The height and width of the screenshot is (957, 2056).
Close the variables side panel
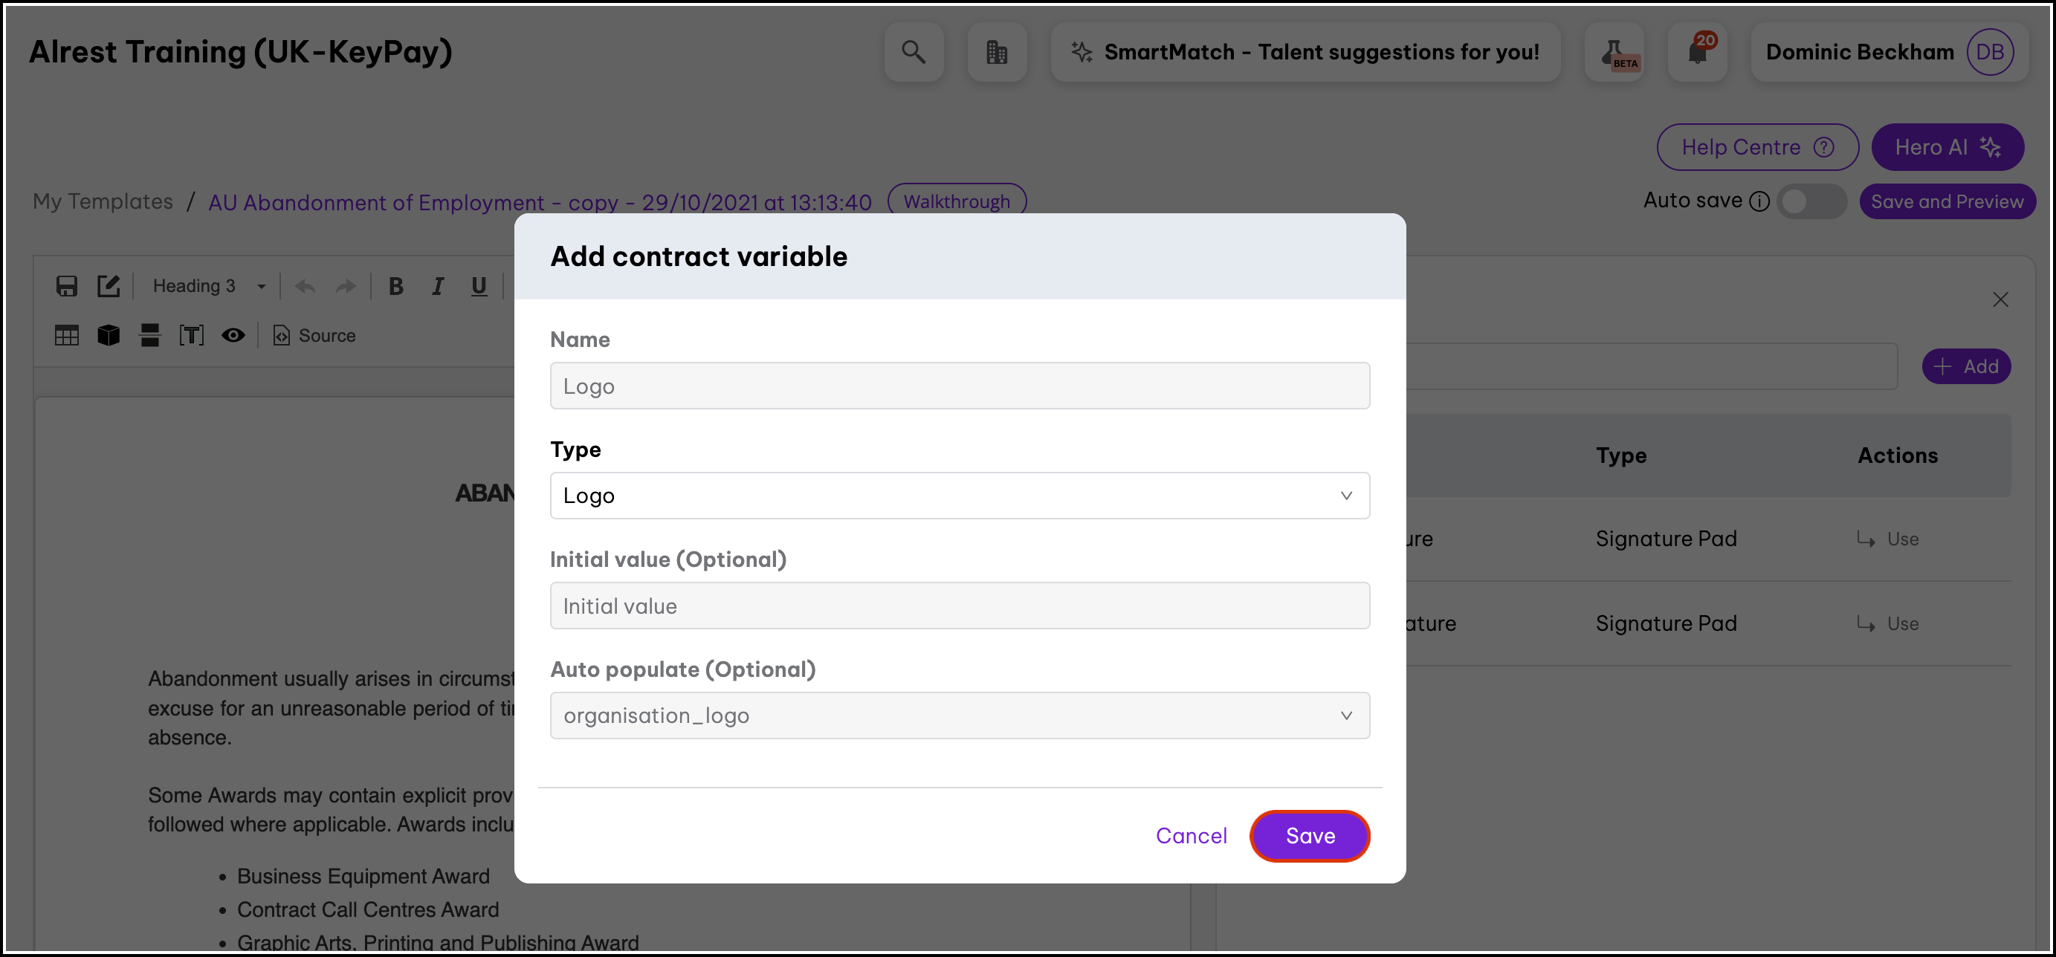(x=2000, y=300)
